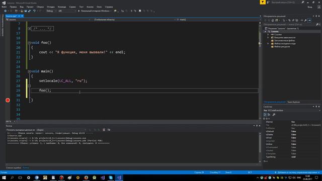
Task: Open the Debug configuration dropdown
Action: (x=51, y=11)
